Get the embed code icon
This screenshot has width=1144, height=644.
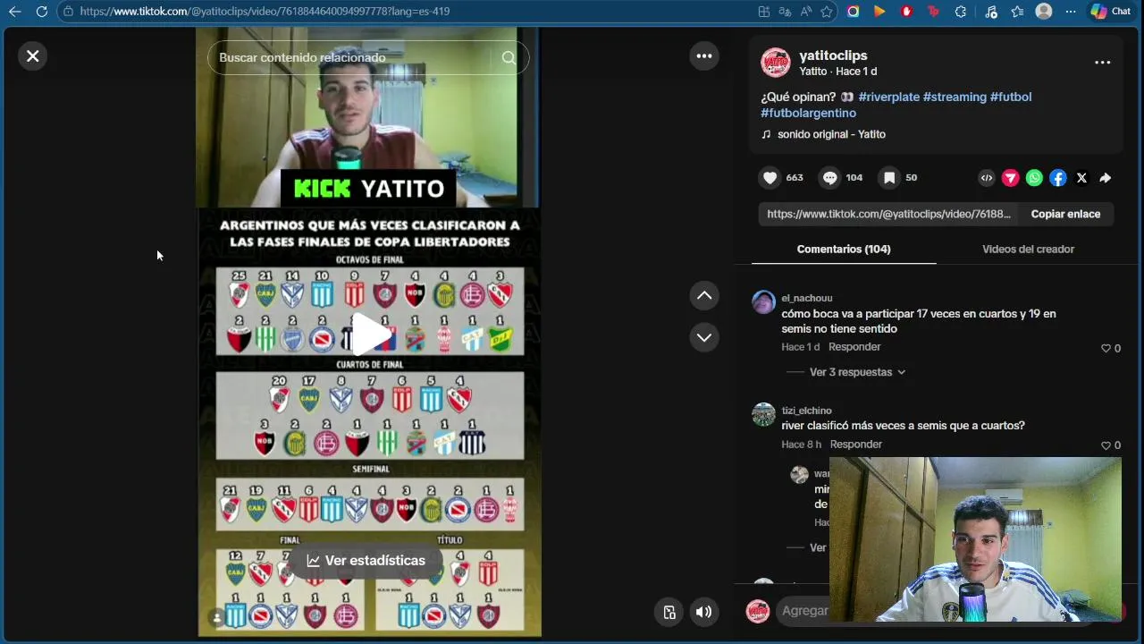click(987, 178)
